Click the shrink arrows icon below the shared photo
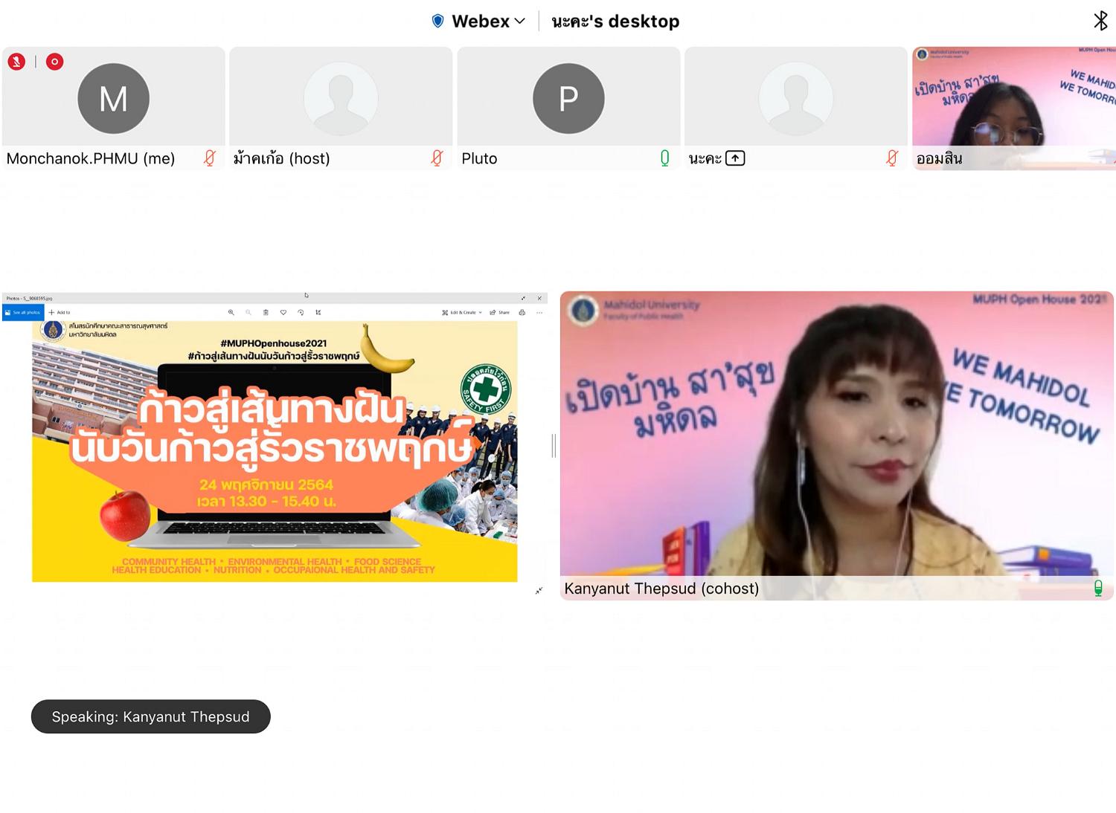1116x813 pixels. (x=539, y=591)
